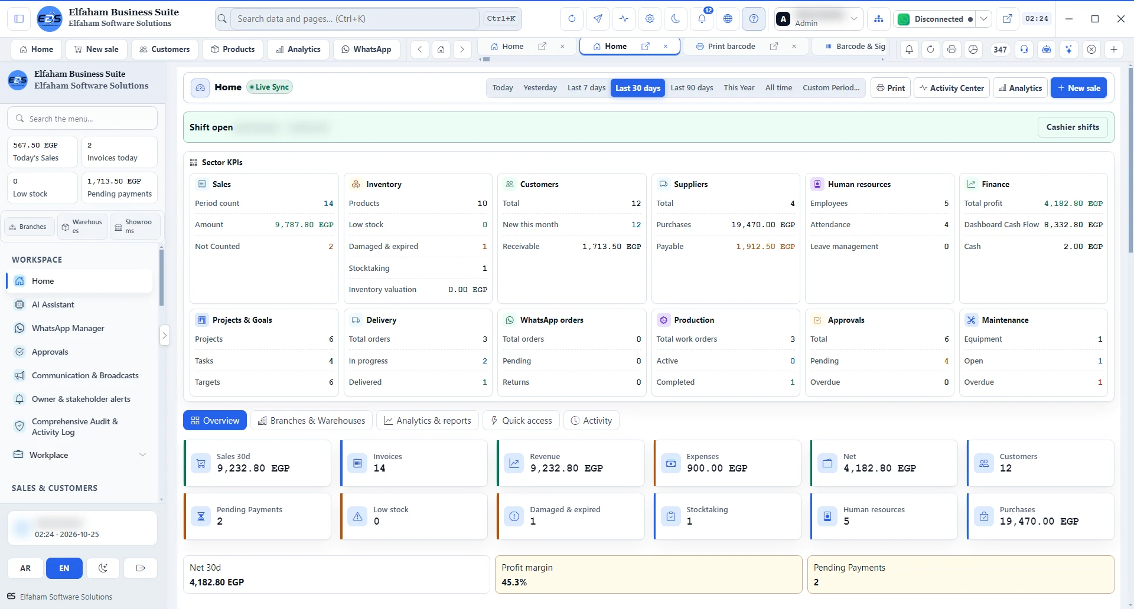Click the tab strip horizontal scrollbar

(x=486, y=59)
